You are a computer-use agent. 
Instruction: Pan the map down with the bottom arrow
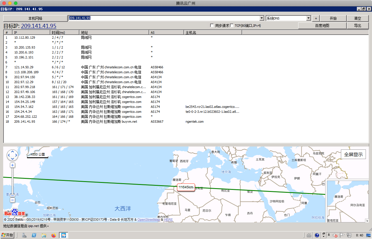point(12,159)
